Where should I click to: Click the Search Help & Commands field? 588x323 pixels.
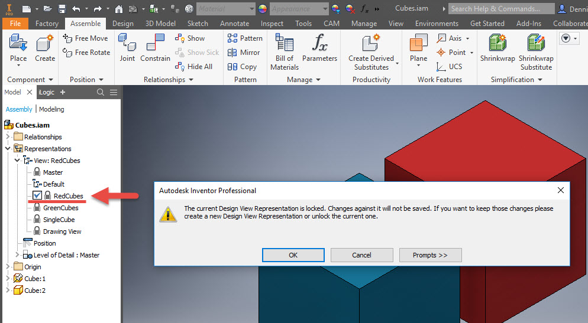tap(501, 9)
